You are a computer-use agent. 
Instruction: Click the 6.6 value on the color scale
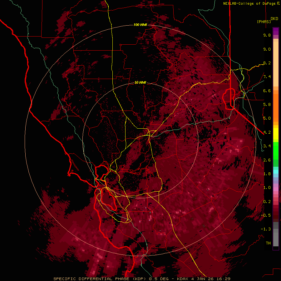(x=267, y=91)
